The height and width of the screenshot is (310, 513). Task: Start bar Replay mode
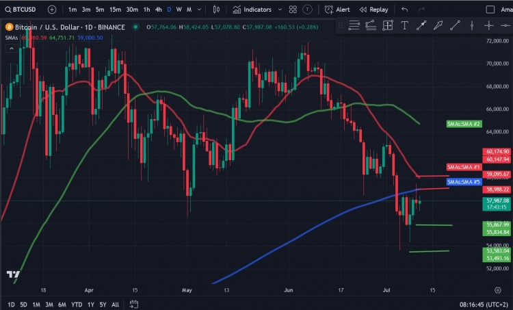(x=373, y=10)
